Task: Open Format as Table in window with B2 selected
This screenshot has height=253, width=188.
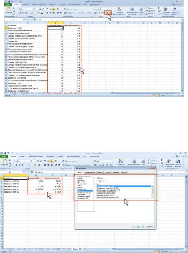Action: (x=132, y=11)
